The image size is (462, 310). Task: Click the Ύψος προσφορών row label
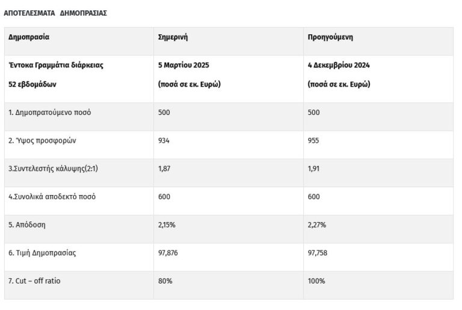(x=42, y=141)
